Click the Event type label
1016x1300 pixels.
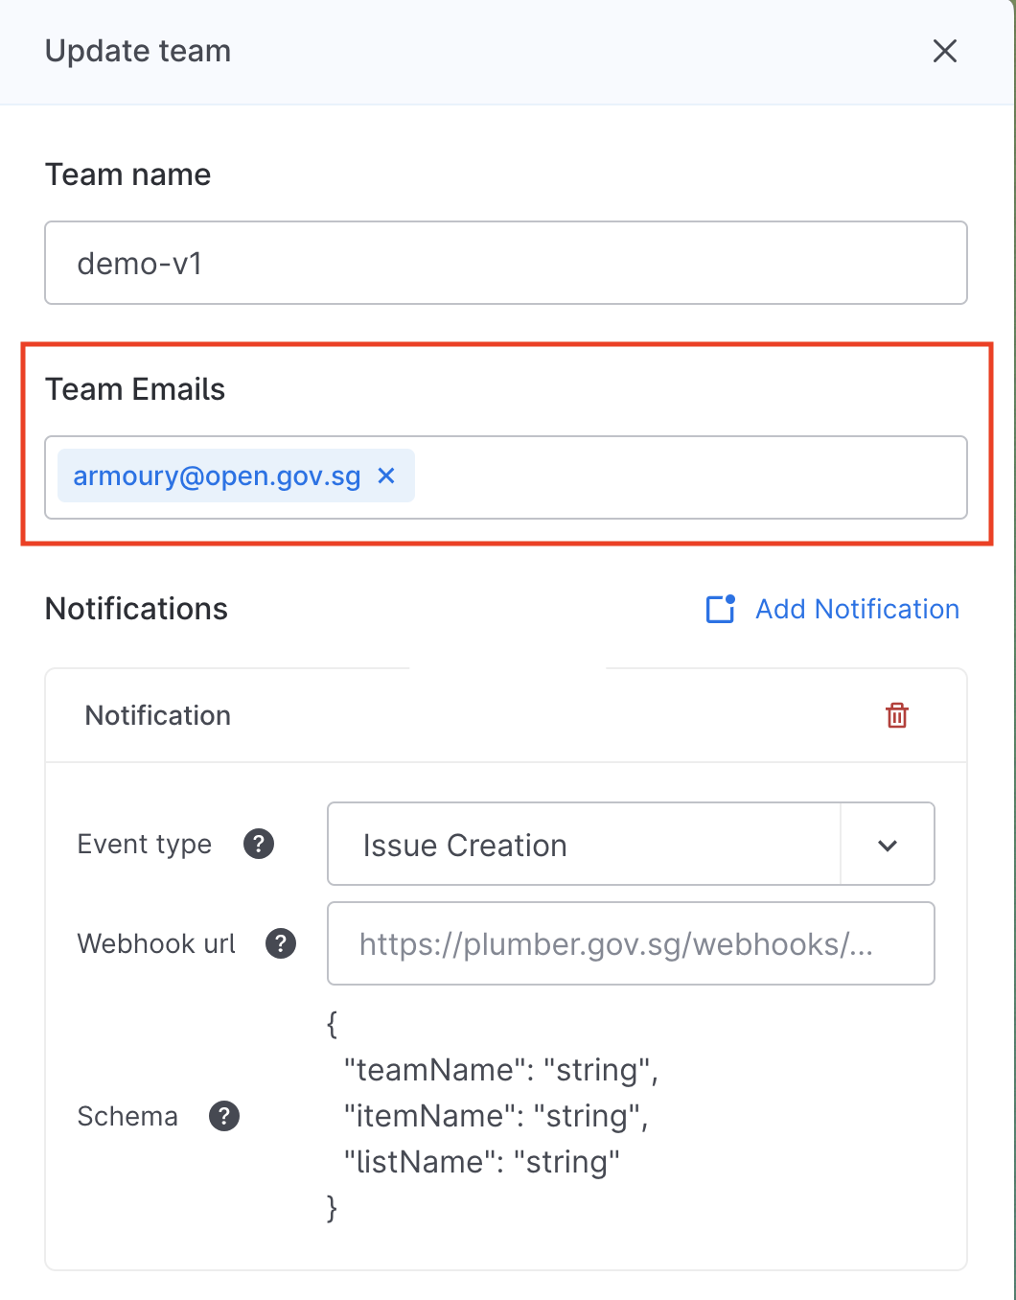(145, 844)
